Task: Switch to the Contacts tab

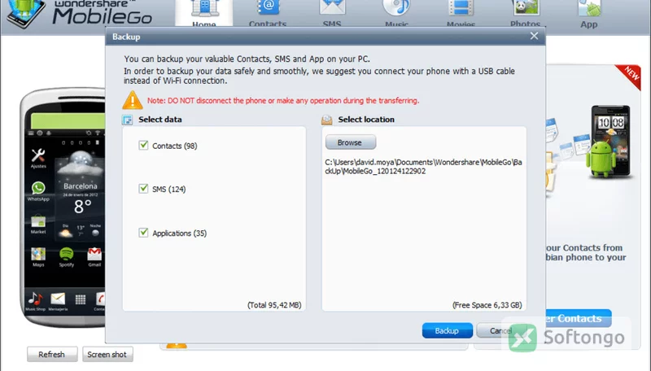Action: point(268,13)
